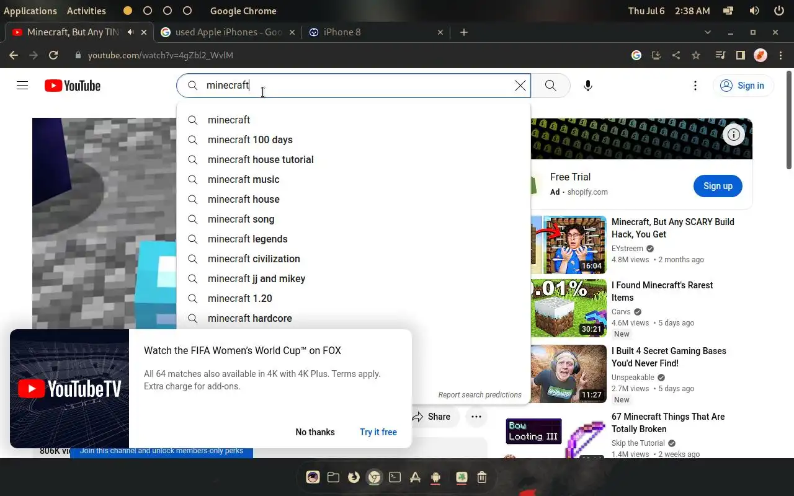Open Chrome three-dot menu
Screen dimensions: 794x496
pyautogui.click(x=779, y=55)
